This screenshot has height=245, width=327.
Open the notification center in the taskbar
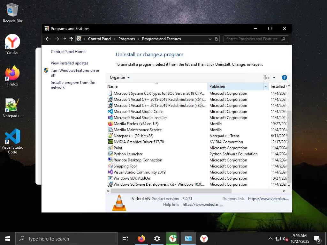[317, 239]
